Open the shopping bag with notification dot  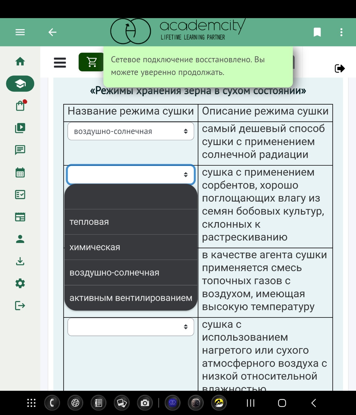20,106
